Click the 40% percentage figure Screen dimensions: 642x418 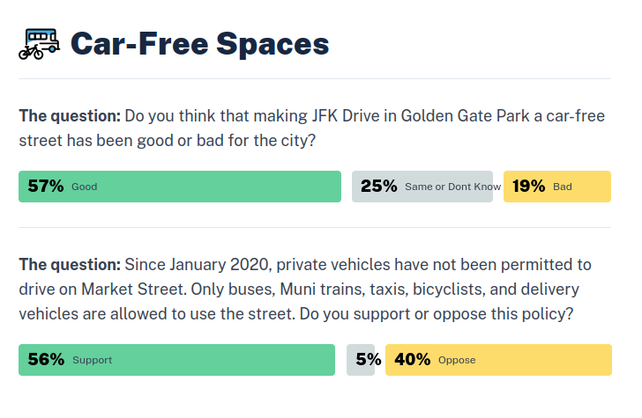pos(413,360)
